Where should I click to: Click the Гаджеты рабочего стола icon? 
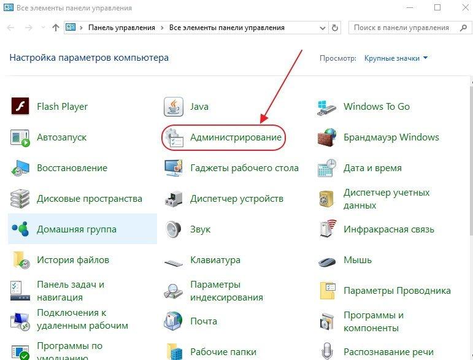coord(174,168)
